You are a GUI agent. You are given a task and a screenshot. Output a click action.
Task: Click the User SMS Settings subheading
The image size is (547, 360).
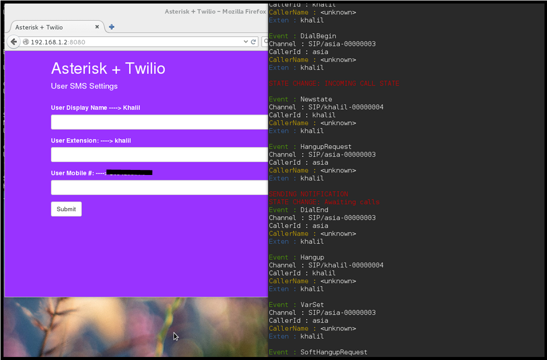click(85, 86)
